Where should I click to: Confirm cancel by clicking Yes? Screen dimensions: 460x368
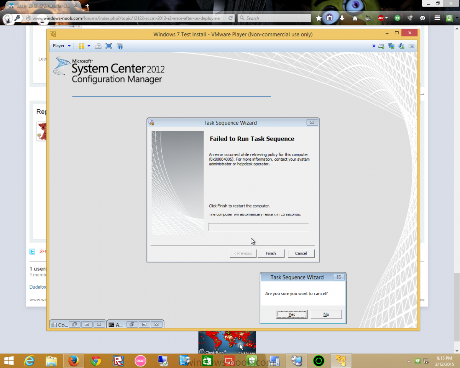[x=292, y=314]
